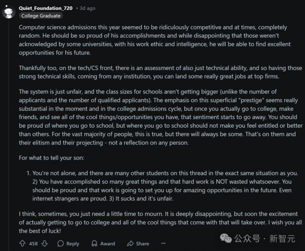Image resolution: width=305 pixels, height=251 pixels.
Task: Click the 458 vote count
Action: (33, 243)
